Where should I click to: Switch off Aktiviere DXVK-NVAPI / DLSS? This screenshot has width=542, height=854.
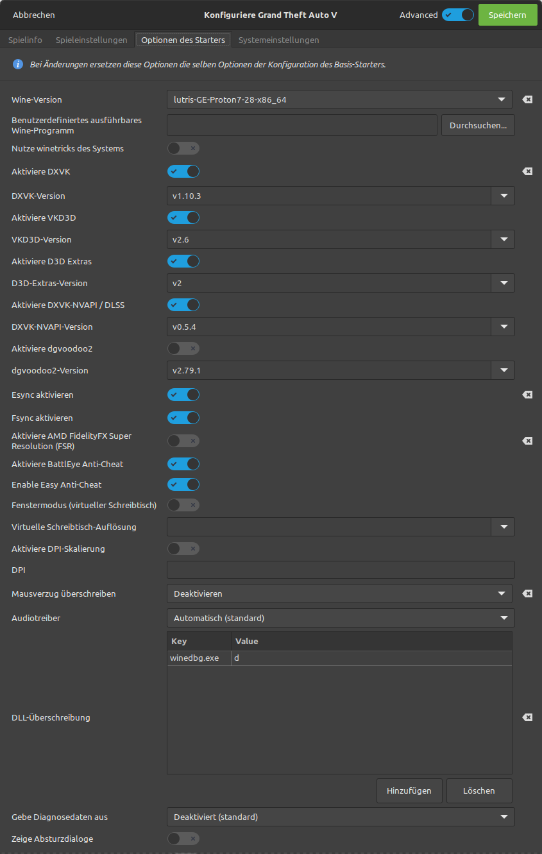tap(183, 305)
